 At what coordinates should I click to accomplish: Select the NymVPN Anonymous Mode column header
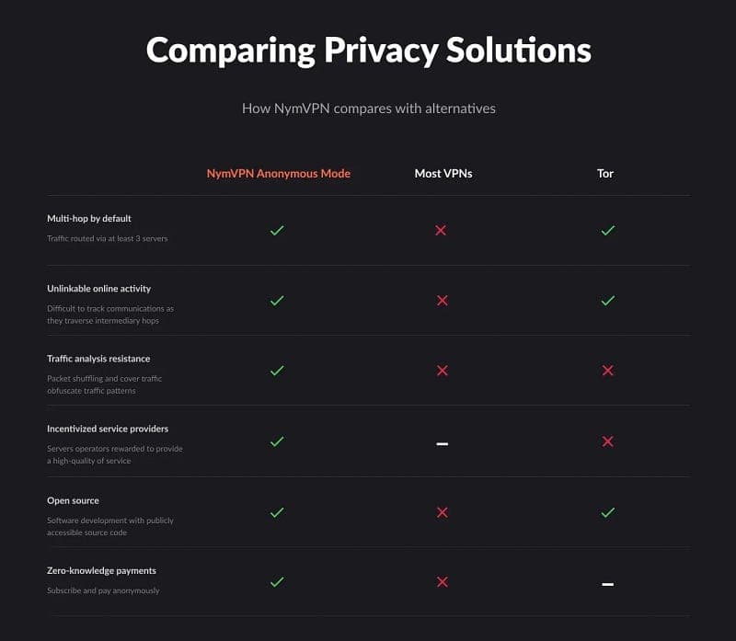278,173
